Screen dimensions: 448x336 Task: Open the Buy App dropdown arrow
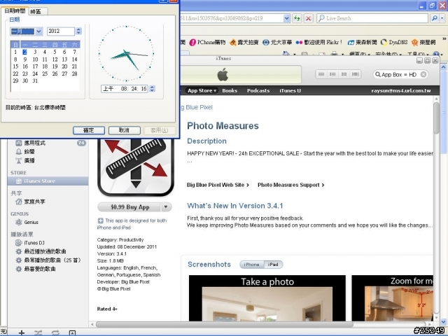point(167,207)
